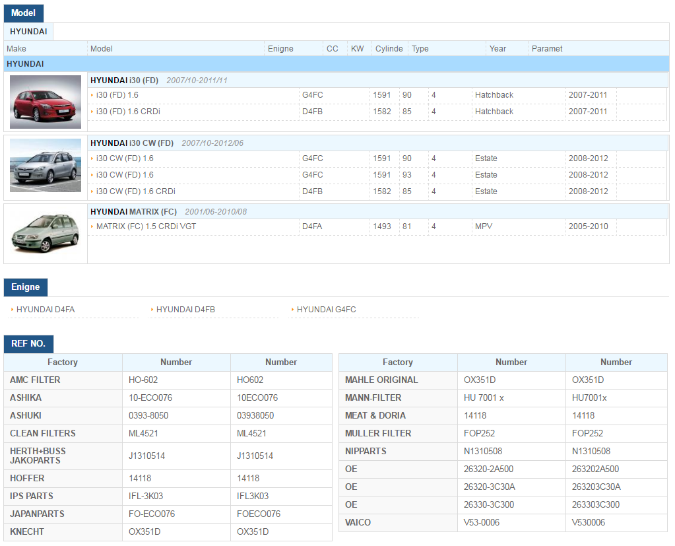Open the HYUNDAI i30 (FD) group heading
This screenshot has width=675, height=546.
125,81
